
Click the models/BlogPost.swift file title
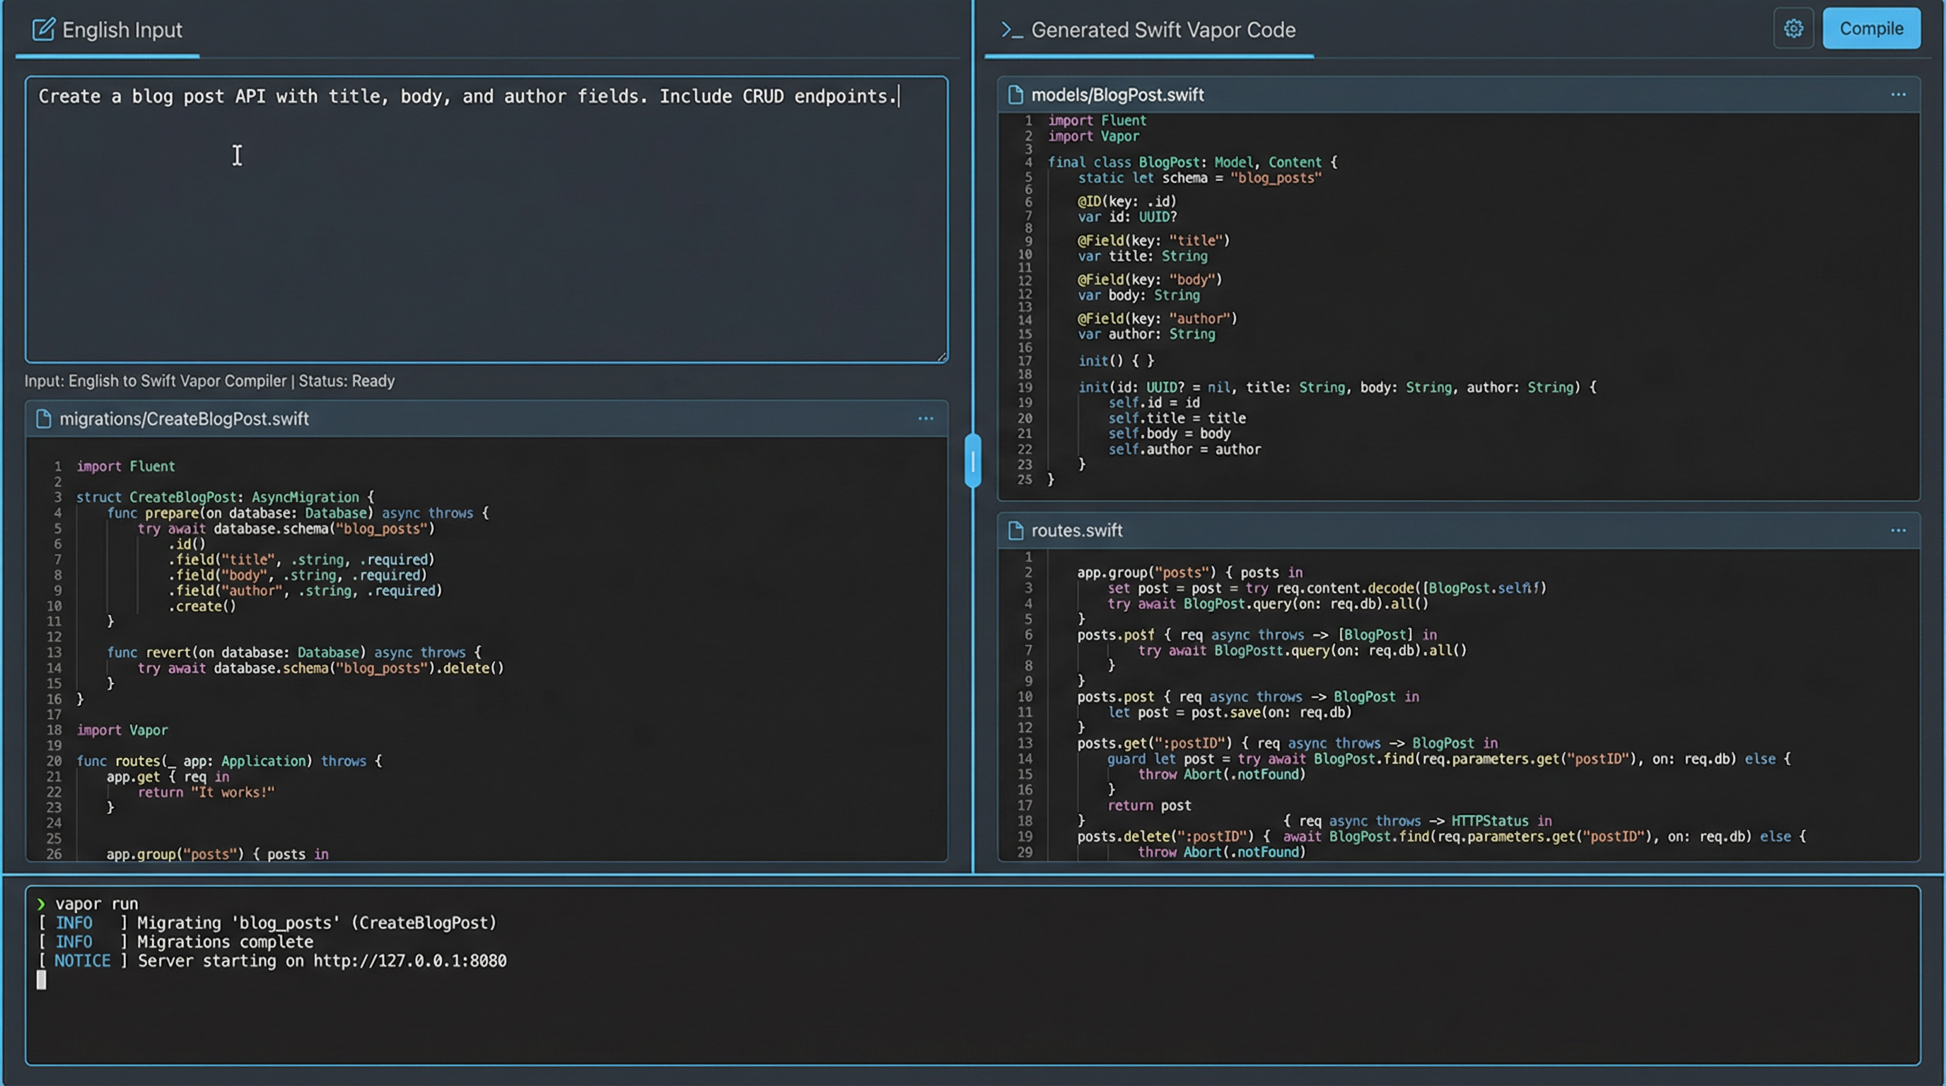(1117, 95)
